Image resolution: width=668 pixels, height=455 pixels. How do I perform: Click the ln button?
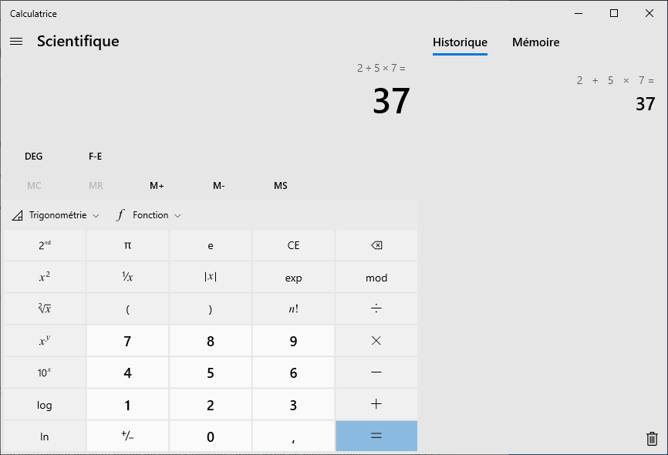tap(45, 436)
